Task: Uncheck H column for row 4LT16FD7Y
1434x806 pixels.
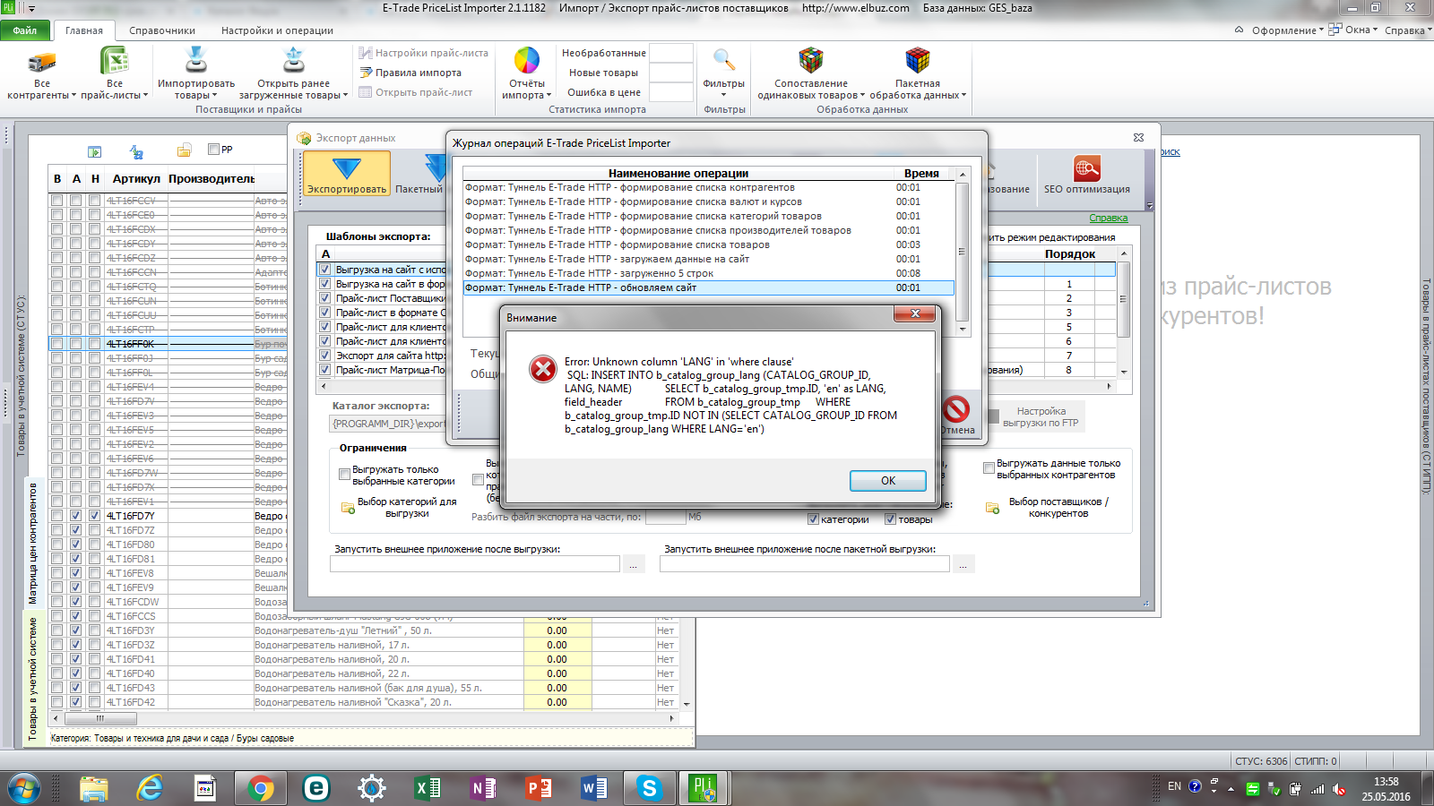Action: (x=94, y=516)
